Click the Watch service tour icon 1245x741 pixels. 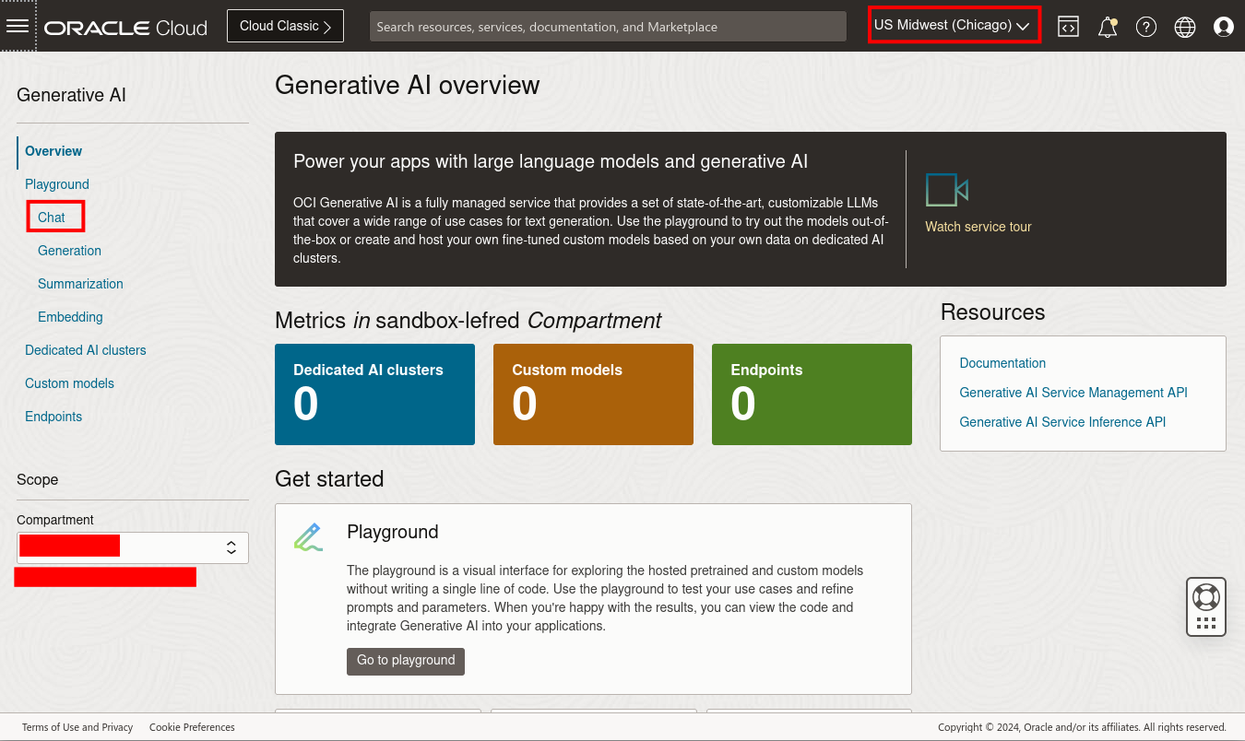tap(946, 190)
